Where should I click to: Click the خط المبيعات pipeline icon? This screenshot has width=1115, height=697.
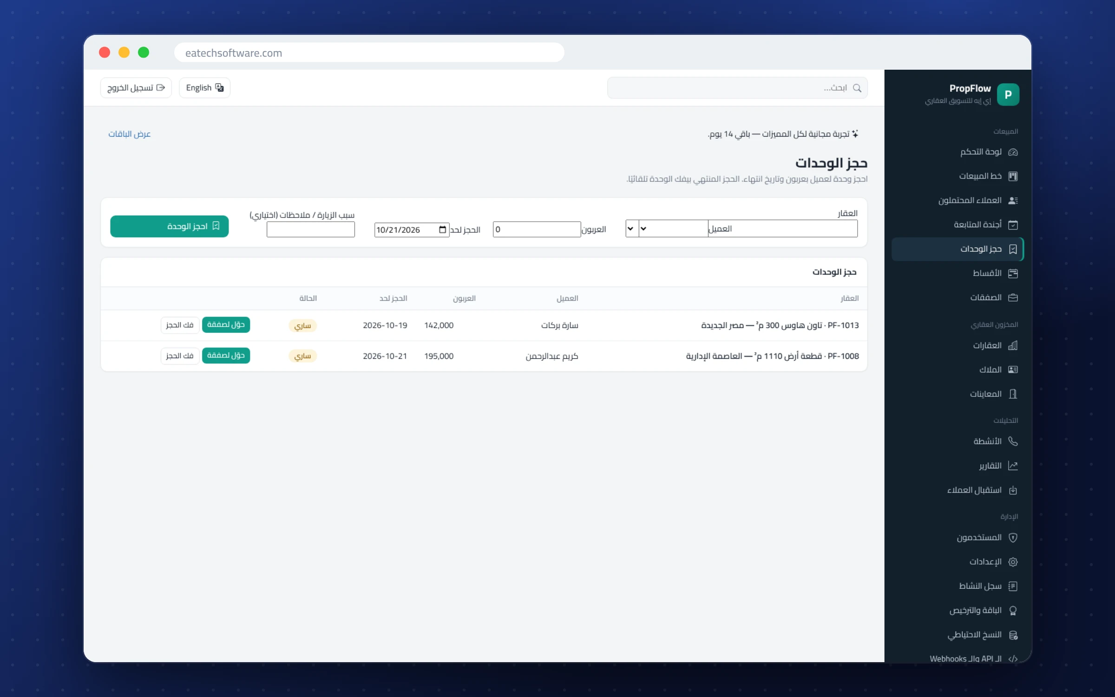coord(1013,176)
